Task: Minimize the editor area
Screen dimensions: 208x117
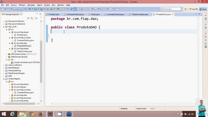Action: coord(196,14)
